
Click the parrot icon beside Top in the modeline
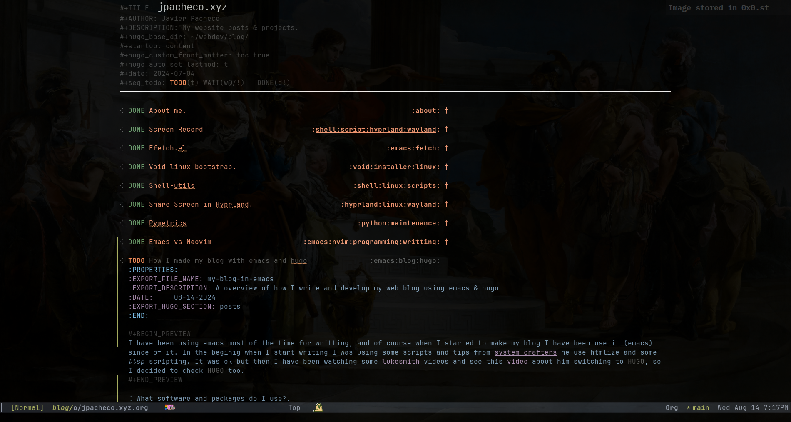[318, 407]
